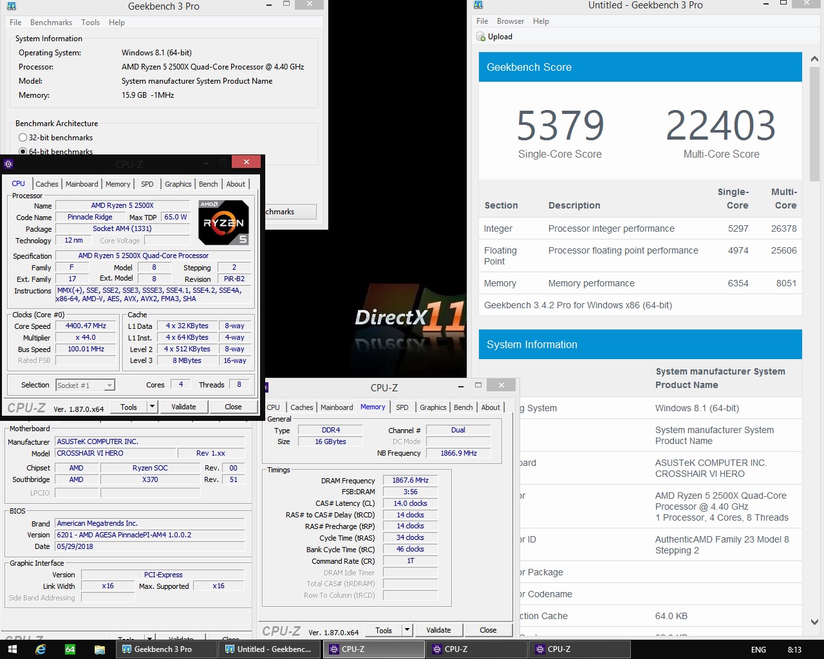Image resolution: width=824 pixels, height=659 pixels.
Task: Click the Upload icon in results window
Action: pos(481,37)
